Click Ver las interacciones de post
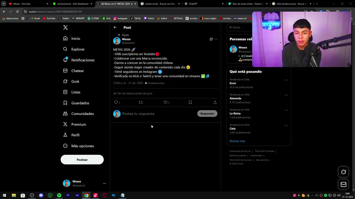 click(x=133, y=93)
